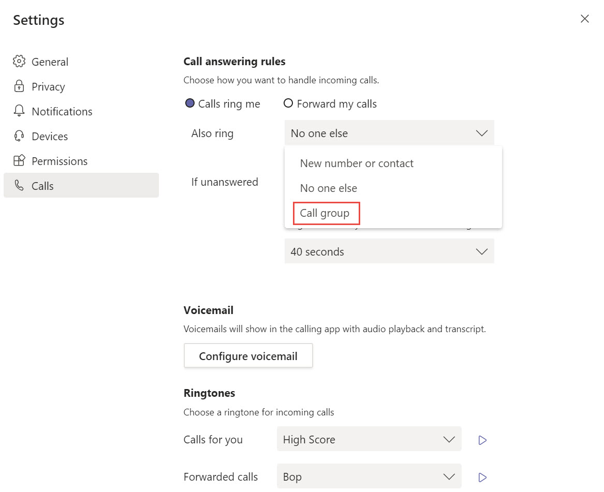Screen dimensions: 604x492
Task: Click the Calls phone icon
Action: click(x=19, y=186)
